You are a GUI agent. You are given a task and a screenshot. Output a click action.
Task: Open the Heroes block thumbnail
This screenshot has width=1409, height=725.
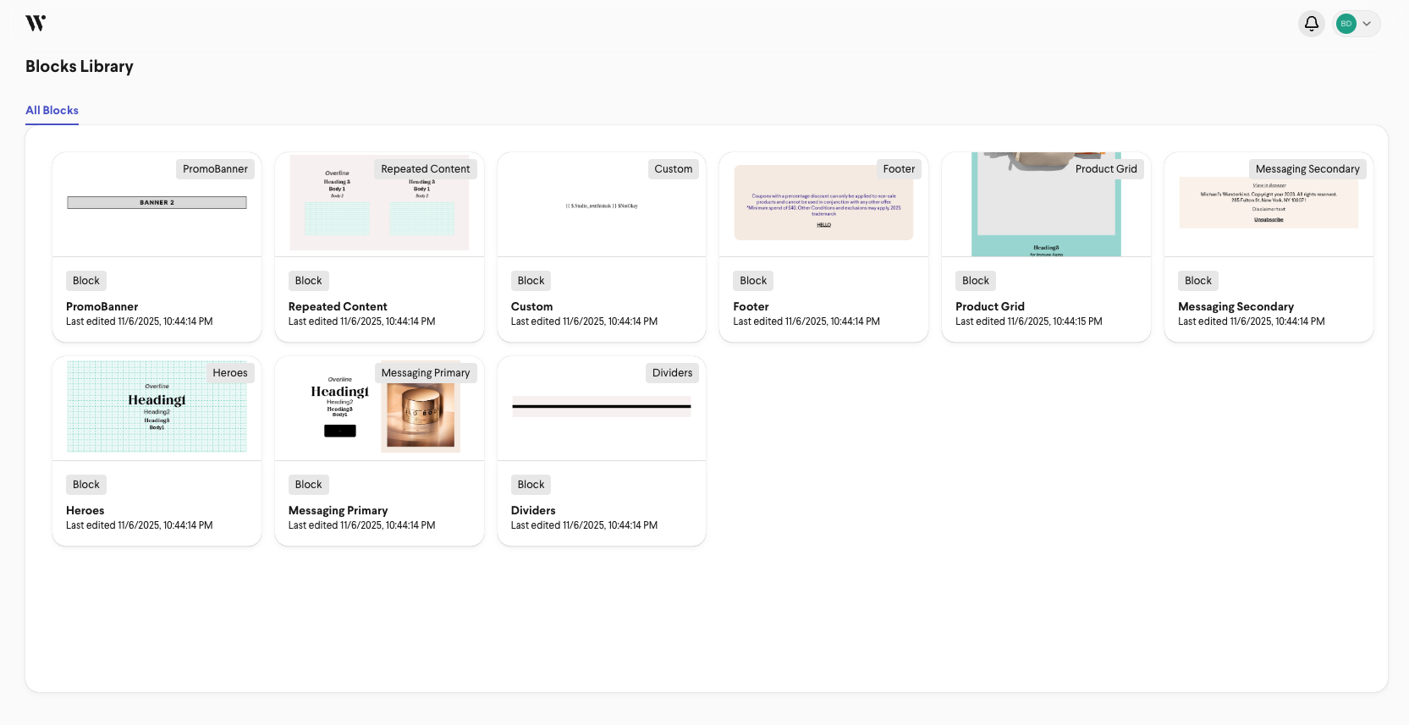tap(157, 409)
